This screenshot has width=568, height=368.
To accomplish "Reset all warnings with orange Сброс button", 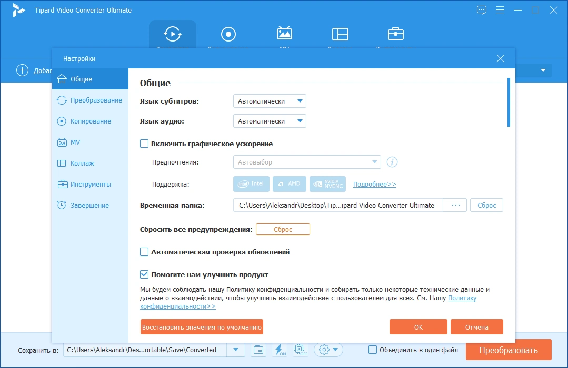I will click(283, 229).
